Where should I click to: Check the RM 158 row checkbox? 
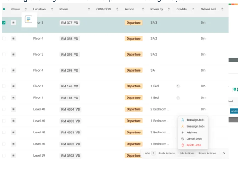(x=4, y=97)
